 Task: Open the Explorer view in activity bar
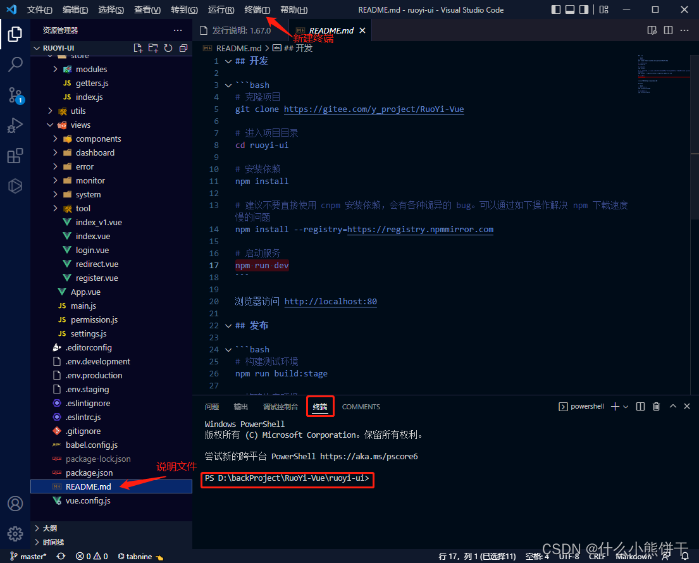point(15,34)
